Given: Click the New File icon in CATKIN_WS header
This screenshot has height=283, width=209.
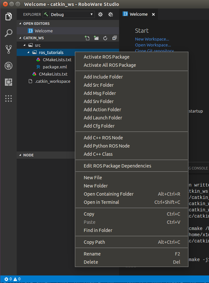Looking at the screenshot, I should tap(87, 38).
